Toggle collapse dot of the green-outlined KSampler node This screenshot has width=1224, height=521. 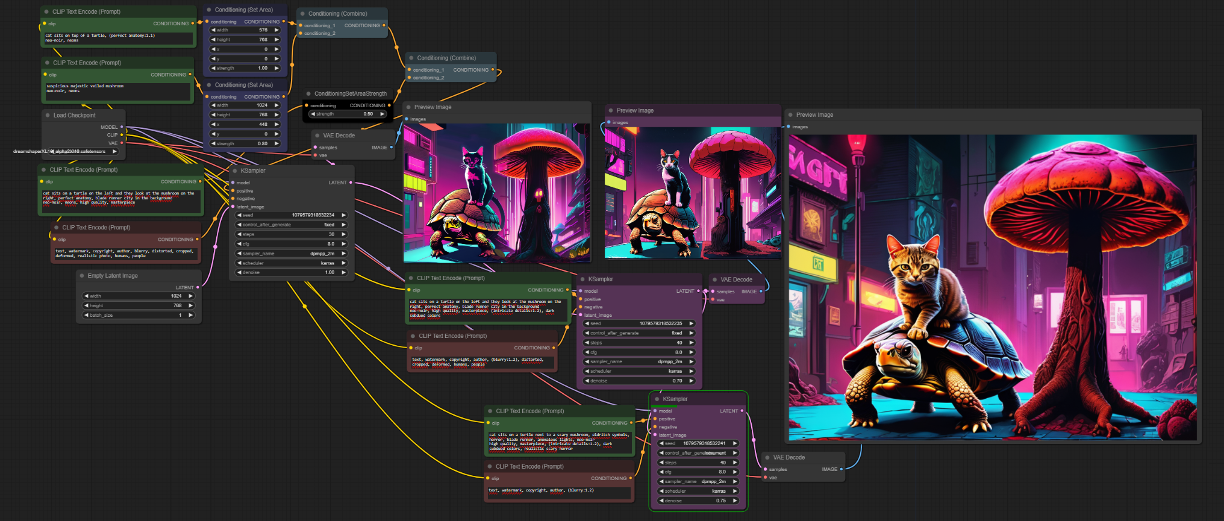point(657,399)
